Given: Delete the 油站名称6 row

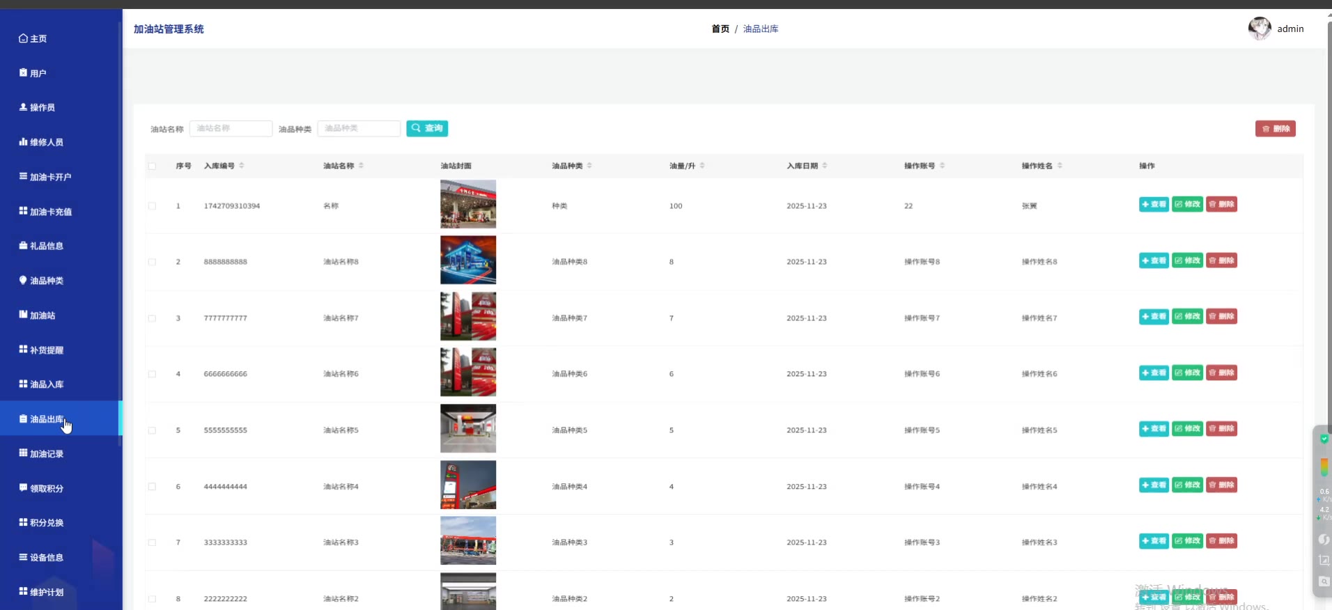Looking at the screenshot, I should click(1222, 373).
